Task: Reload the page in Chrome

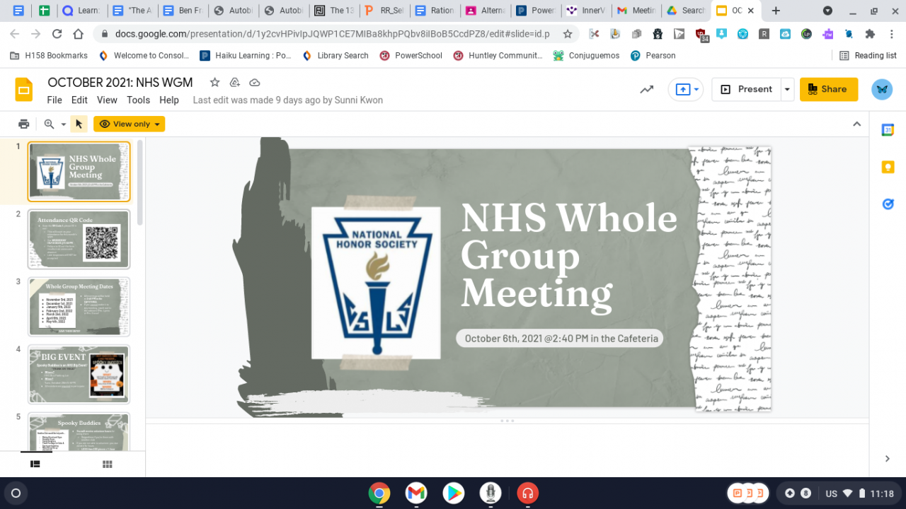Action: click(57, 34)
